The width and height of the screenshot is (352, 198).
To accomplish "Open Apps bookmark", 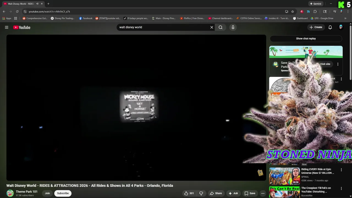I will coord(7,18).
